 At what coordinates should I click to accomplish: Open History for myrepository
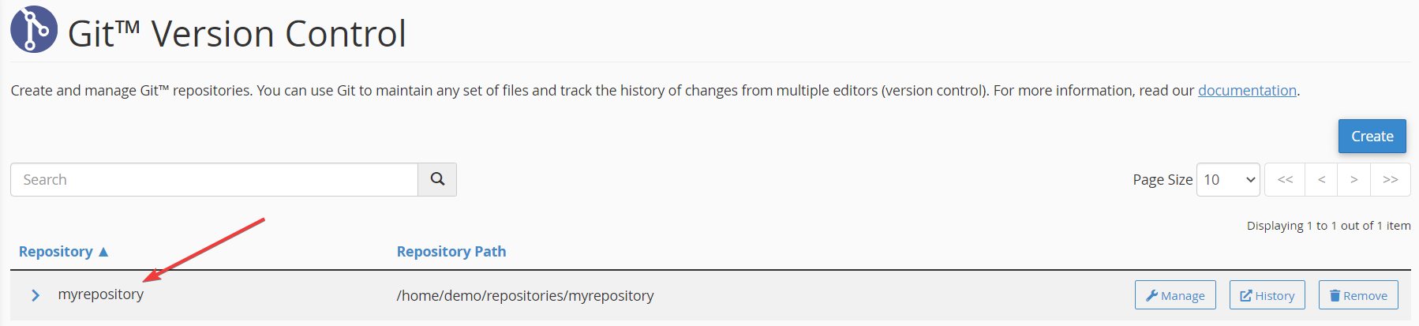pos(1267,295)
